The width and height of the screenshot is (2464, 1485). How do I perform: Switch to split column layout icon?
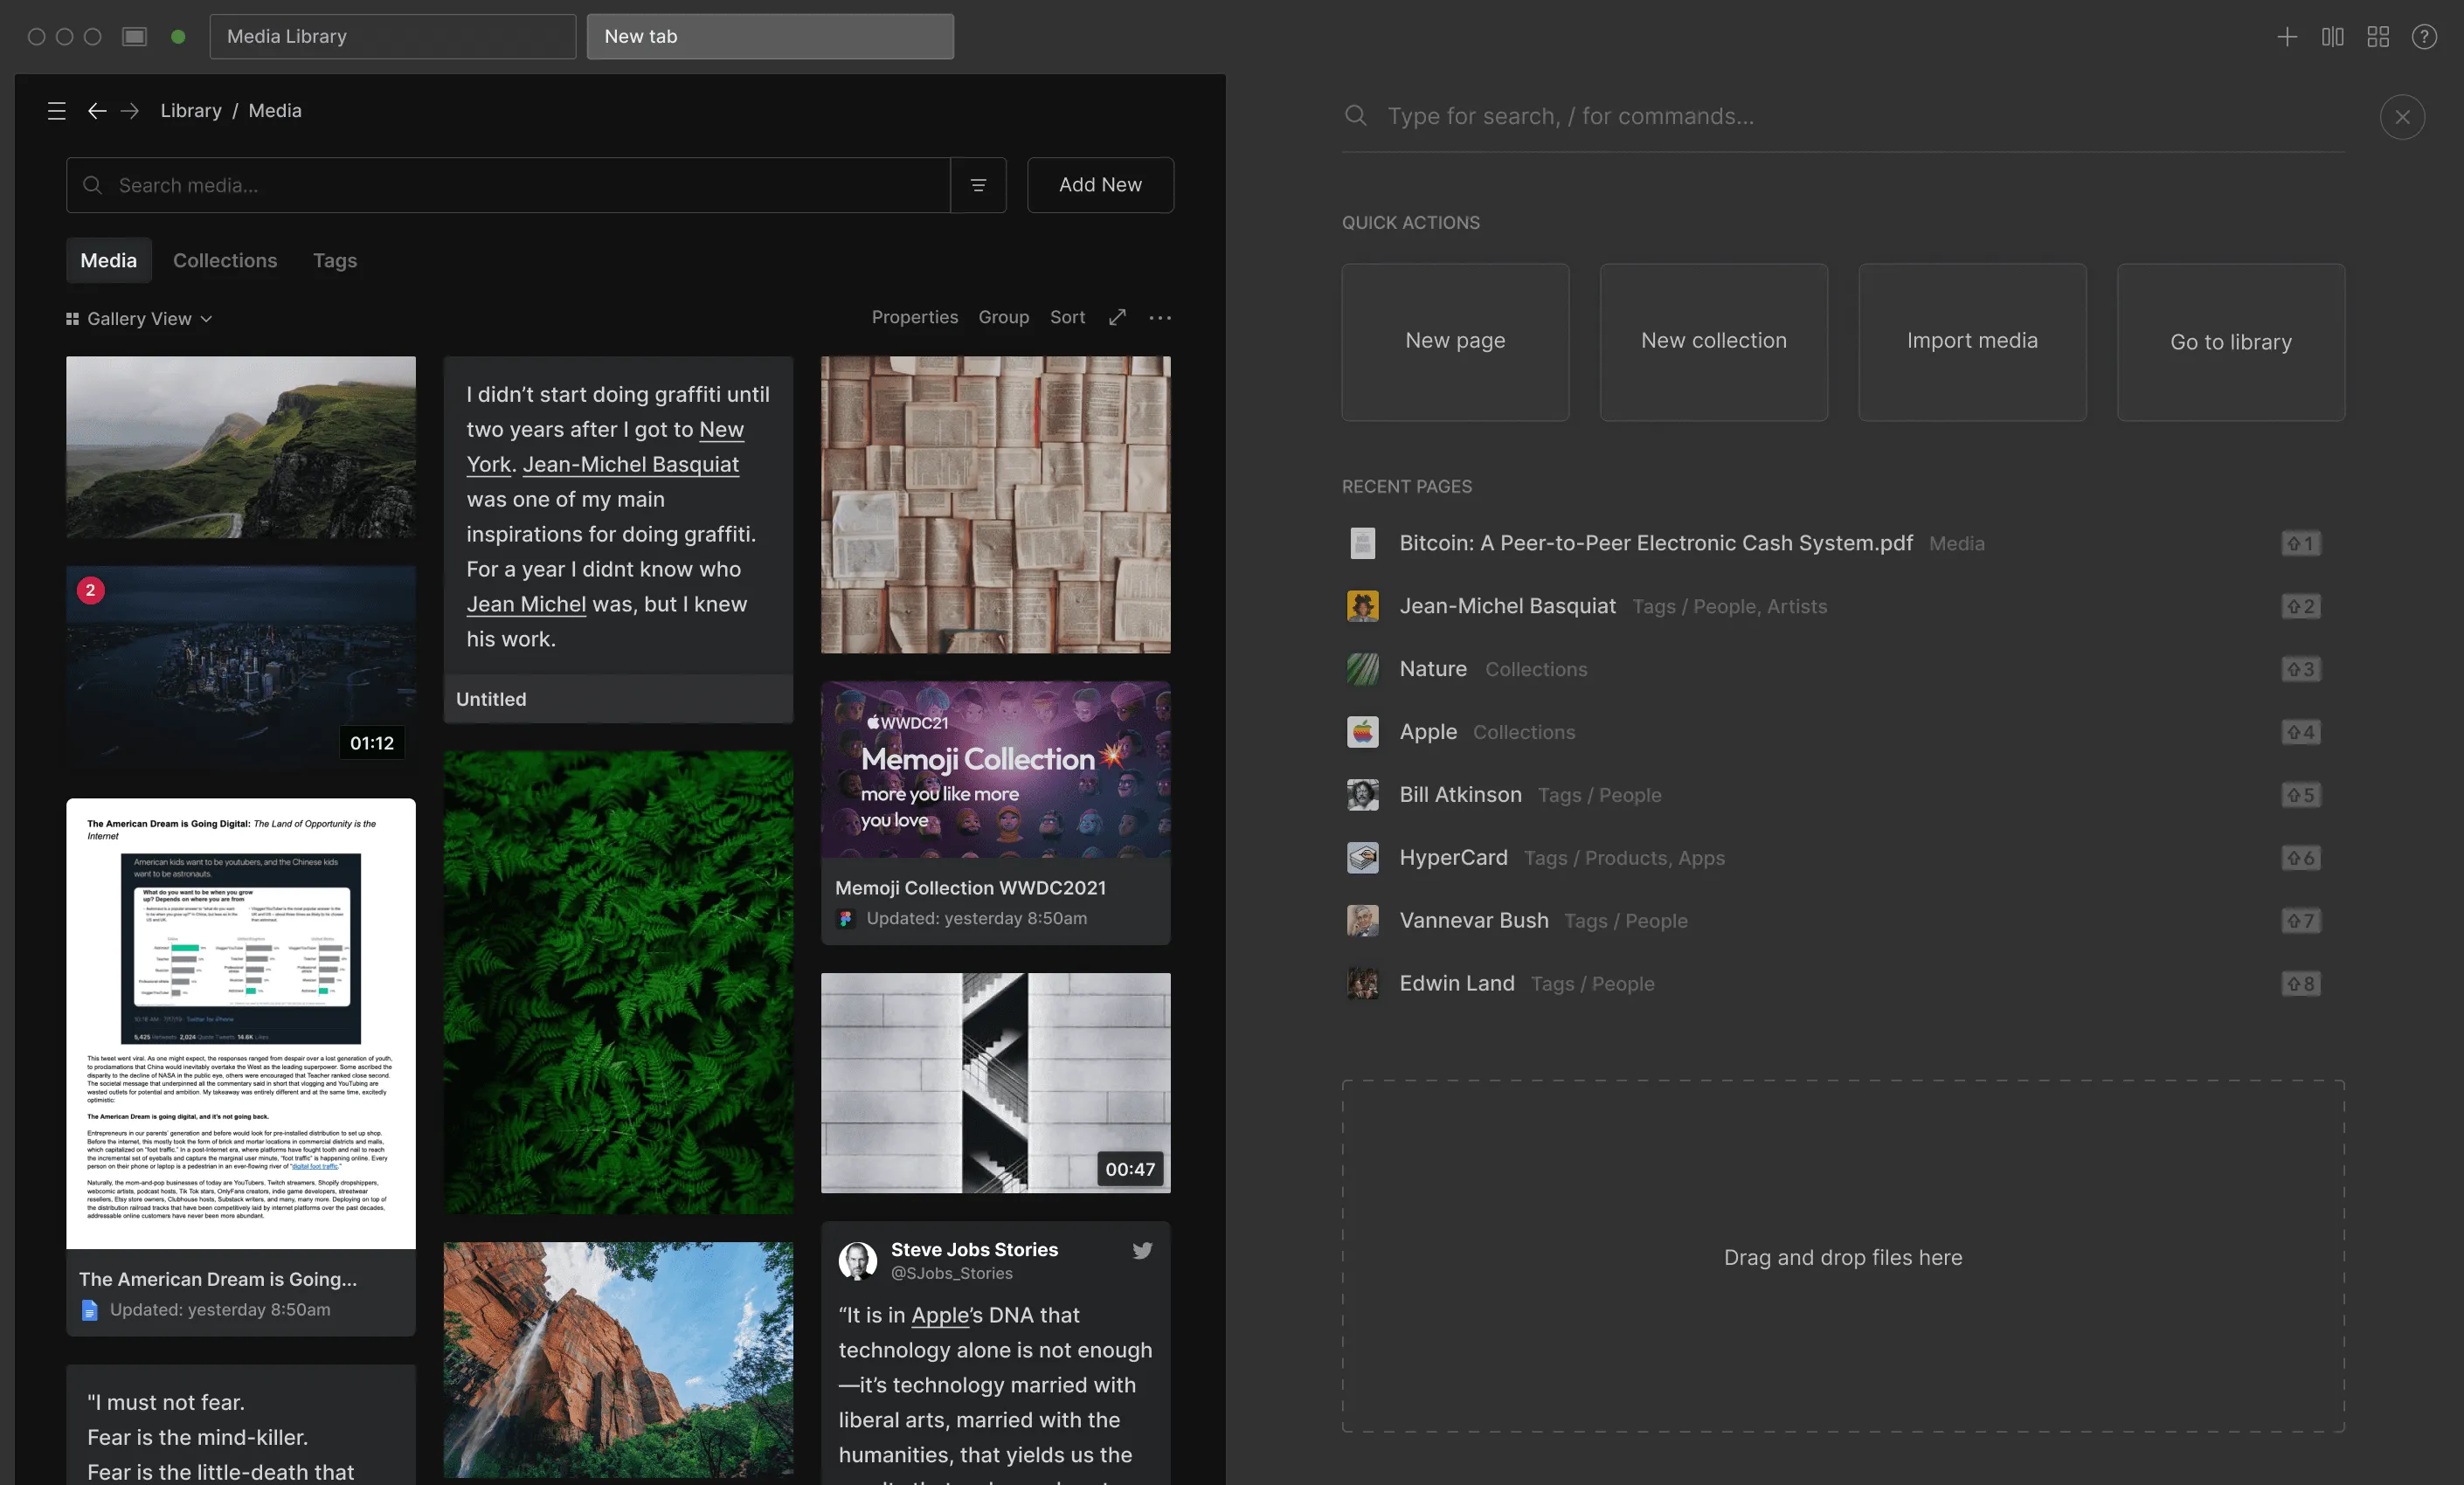tap(2333, 37)
